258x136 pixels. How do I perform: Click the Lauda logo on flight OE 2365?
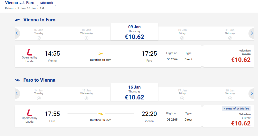pyautogui.click(x=30, y=113)
